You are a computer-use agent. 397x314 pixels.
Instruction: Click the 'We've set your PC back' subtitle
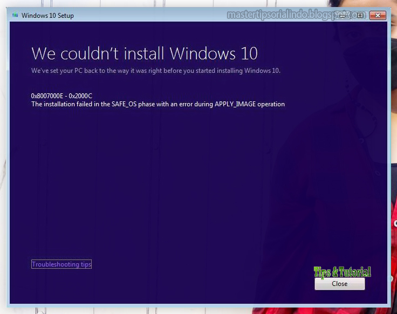156,70
